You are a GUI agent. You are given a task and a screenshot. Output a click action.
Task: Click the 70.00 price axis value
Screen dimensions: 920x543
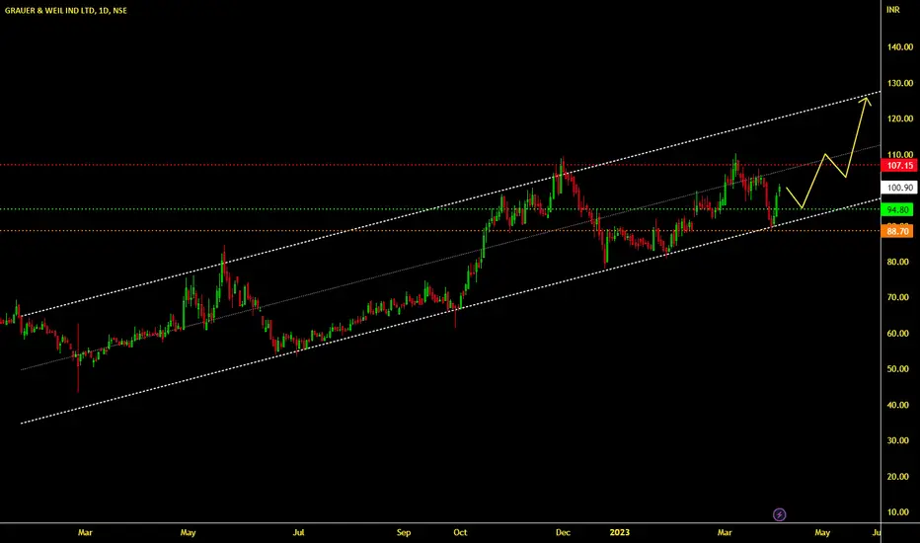pos(897,297)
